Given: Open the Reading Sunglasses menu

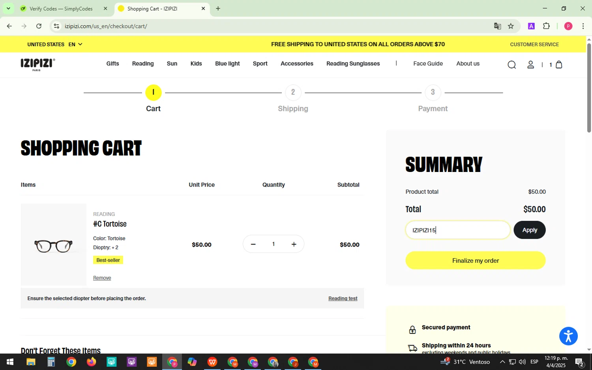Looking at the screenshot, I should 353,64.
